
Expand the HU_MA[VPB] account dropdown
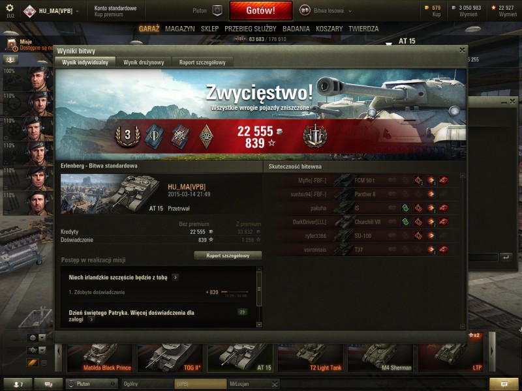tap(78, 11)
